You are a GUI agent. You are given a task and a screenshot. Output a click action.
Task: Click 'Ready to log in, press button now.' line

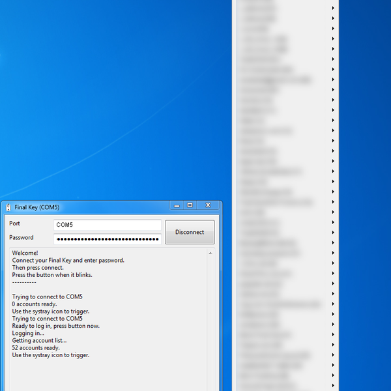(x=55, y=326)
